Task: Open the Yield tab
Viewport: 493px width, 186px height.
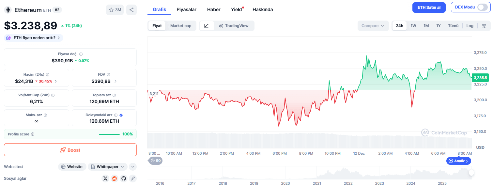Action: (237, 9)
